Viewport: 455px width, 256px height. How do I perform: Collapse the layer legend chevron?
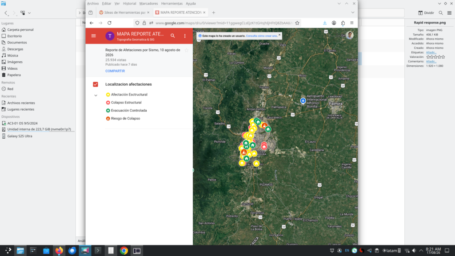tap(96, 95)
